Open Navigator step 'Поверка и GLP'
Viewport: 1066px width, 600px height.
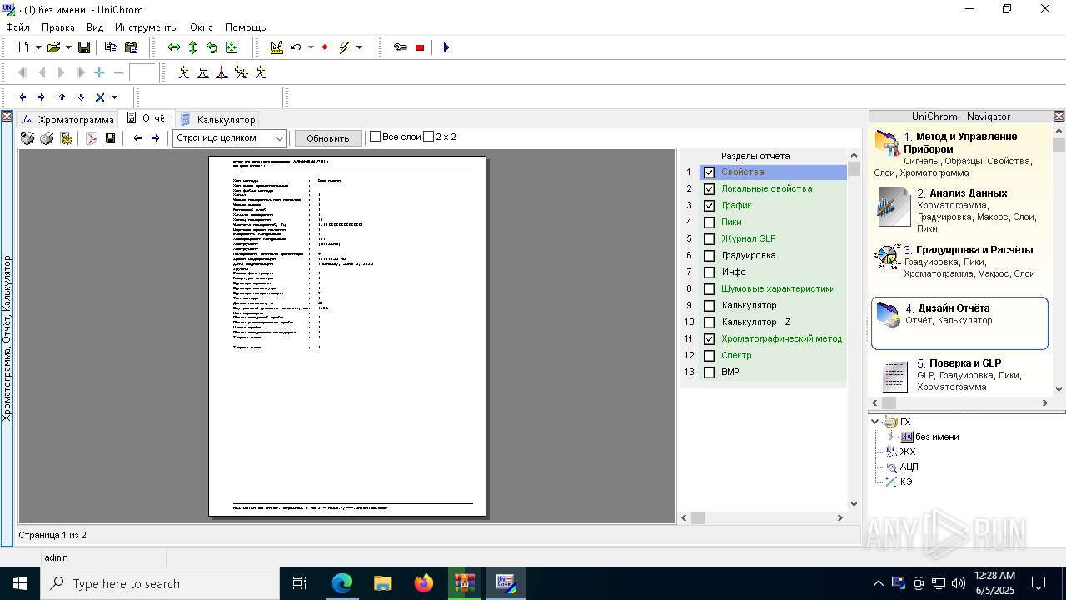[x=959, y=375]
